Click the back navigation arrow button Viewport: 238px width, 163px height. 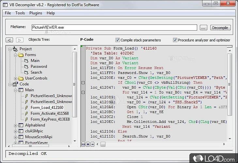9,40
